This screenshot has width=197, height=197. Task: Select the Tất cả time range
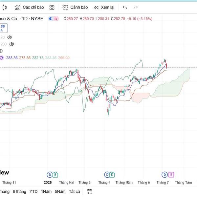[75, 192]
